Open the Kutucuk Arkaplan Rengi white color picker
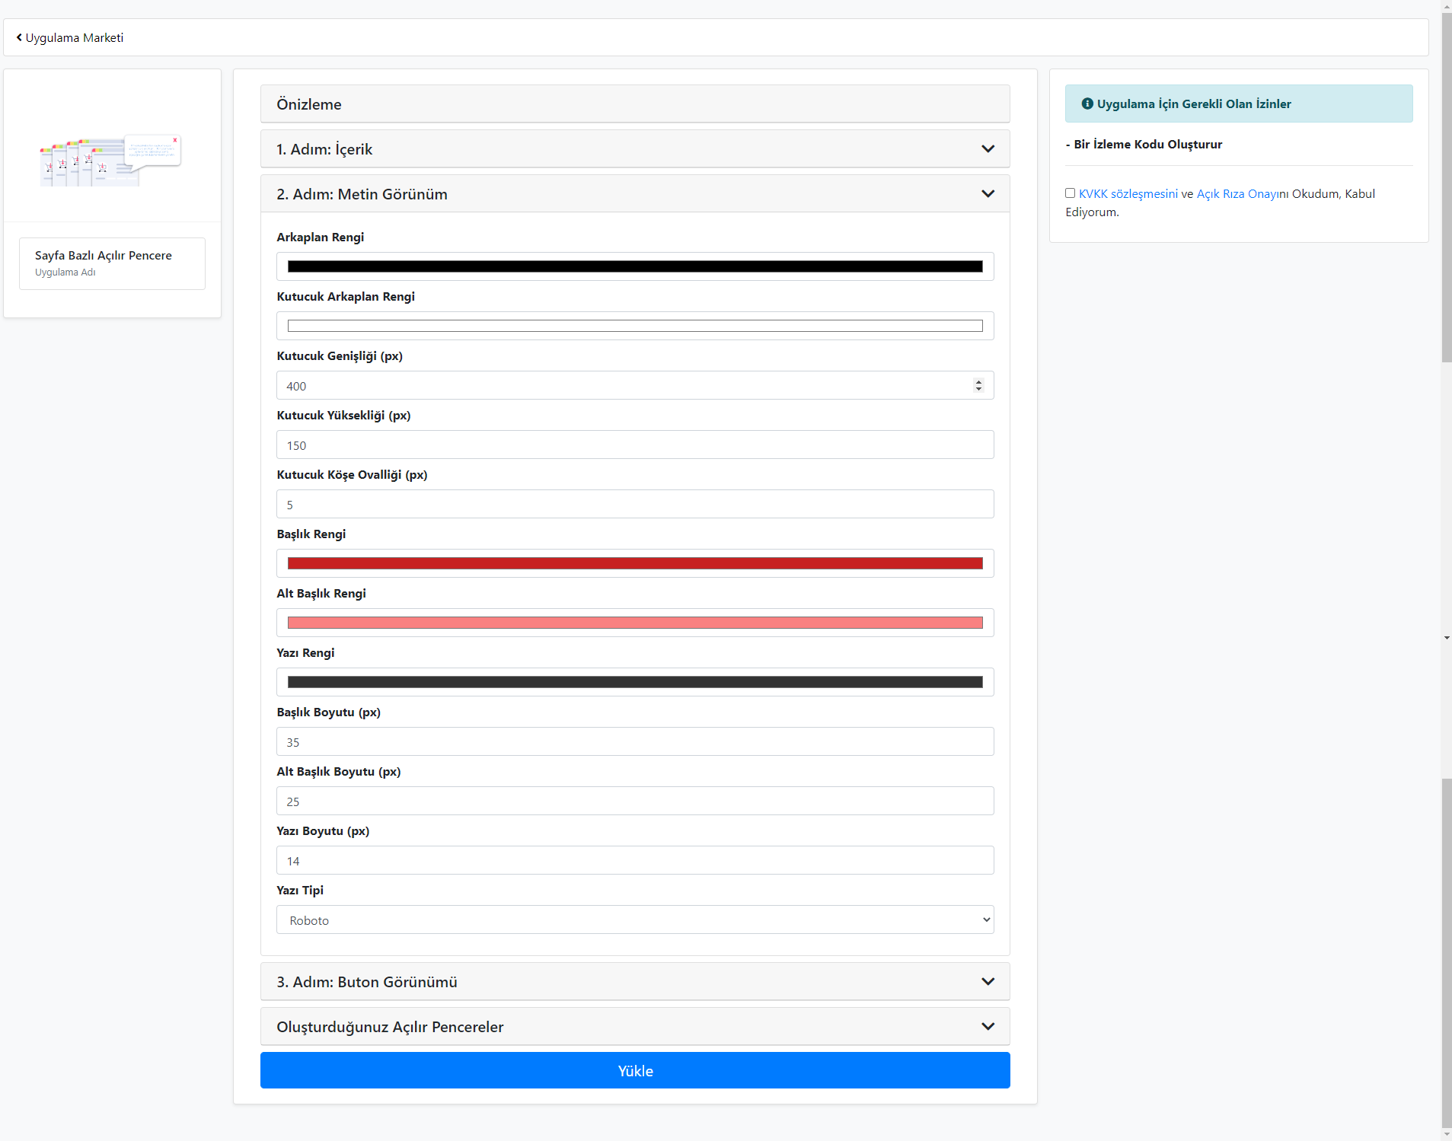The height and width of the screenshot is (1141, 1452). (x=635, y=326)
